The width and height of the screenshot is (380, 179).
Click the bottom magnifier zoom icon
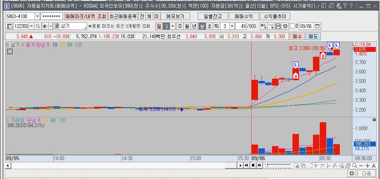point(355,165)
